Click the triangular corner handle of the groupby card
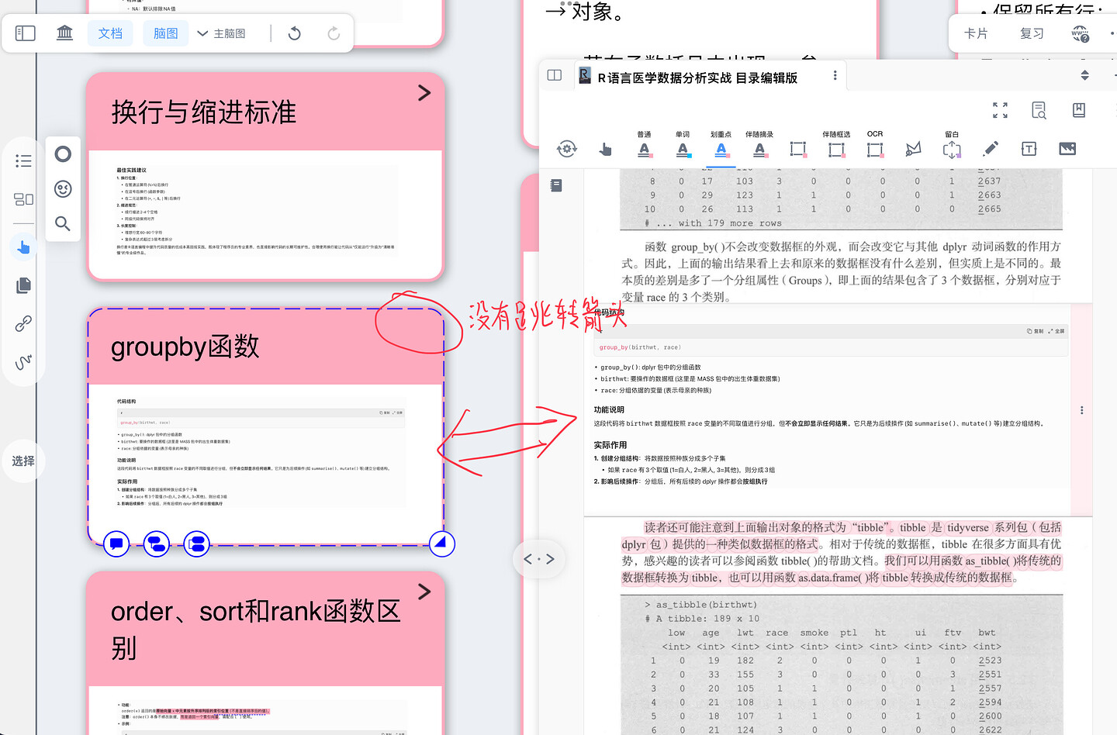This screenshot has height=735, width=1117. click(x=442, y=543)
